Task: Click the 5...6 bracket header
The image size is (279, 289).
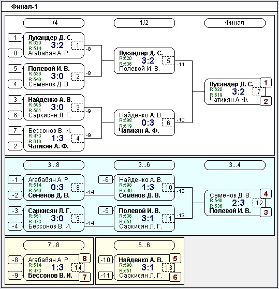Action: (144, 245)
